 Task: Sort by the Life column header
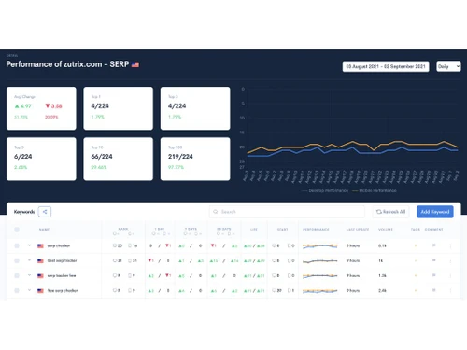254,230
